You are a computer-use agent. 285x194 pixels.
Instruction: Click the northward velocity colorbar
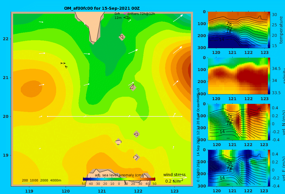pyautogui.click(x=269, y=122)
